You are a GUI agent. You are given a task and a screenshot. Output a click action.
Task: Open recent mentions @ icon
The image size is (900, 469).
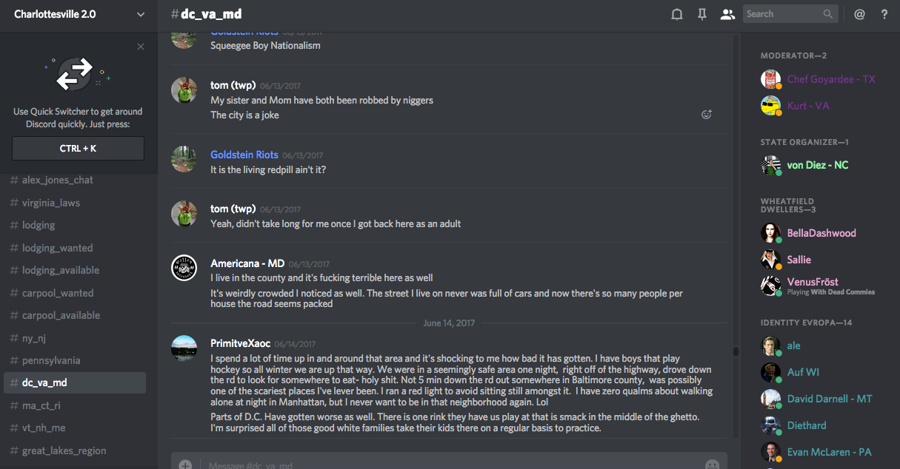coord(859,14)
